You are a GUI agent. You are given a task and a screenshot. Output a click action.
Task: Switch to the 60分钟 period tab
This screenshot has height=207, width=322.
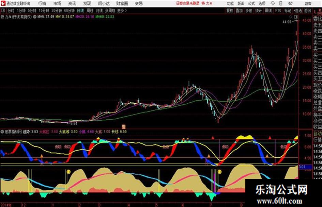[x=69, y=11]
